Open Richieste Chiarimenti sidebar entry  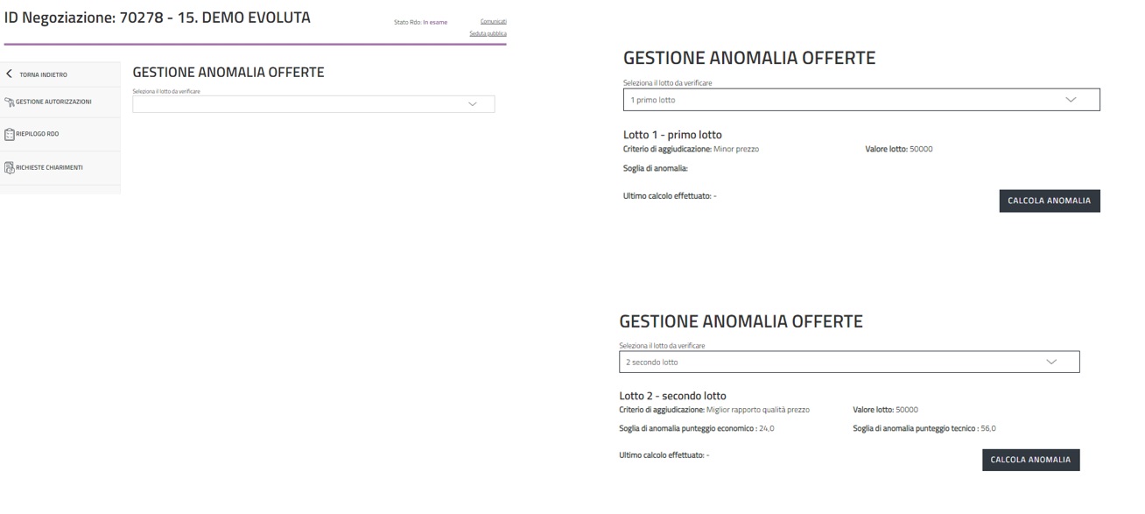[51, 167]
